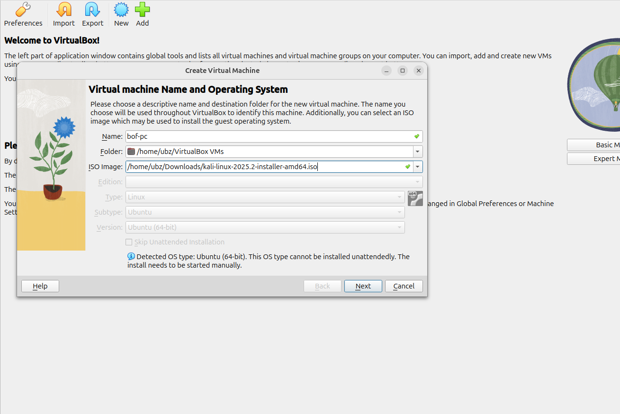This screenshot has width=620, height=414.
Task: Click the ISO Image path text field
Action: point(265,167)
